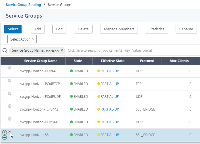The image size is (200, 144).
Task: Click the Add button
Action: pyautogui.click(x=38, y=29)
